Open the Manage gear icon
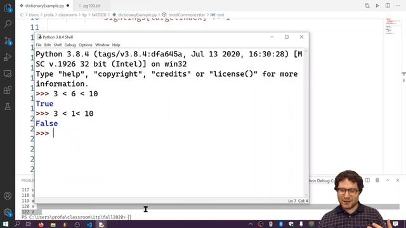406x228 pixels. pyautogui.click(x=8, y=213)
